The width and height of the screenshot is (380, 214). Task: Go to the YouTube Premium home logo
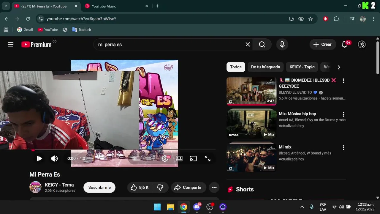click(x=37, y=45)
